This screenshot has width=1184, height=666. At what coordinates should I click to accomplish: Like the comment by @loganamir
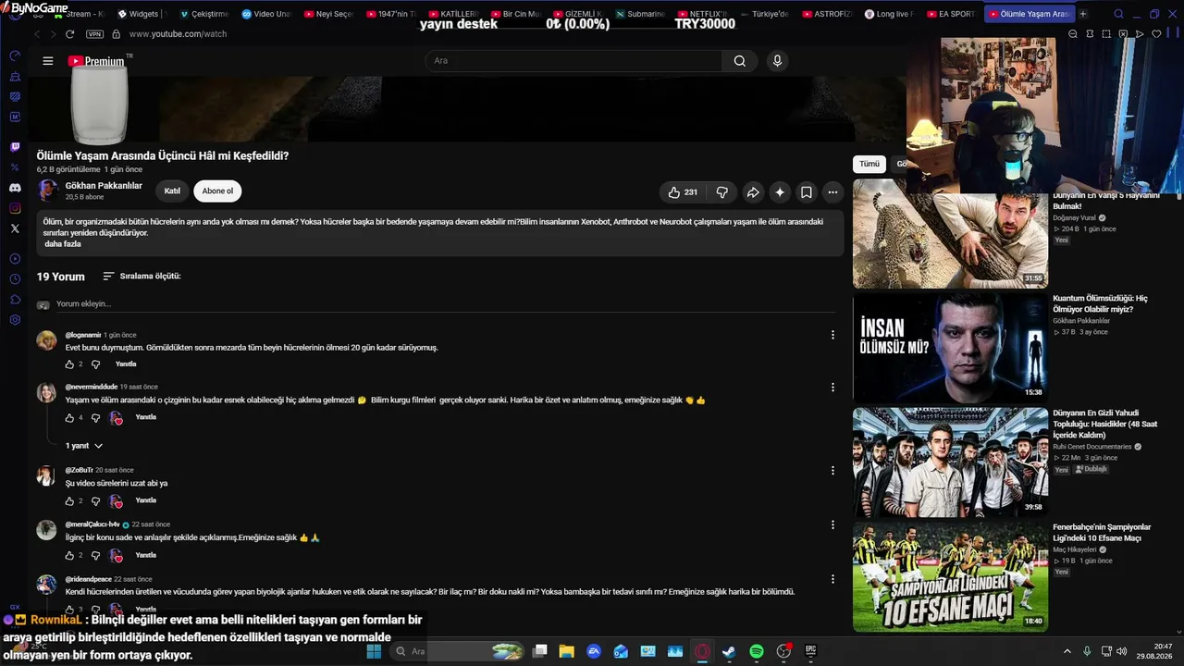69,364
